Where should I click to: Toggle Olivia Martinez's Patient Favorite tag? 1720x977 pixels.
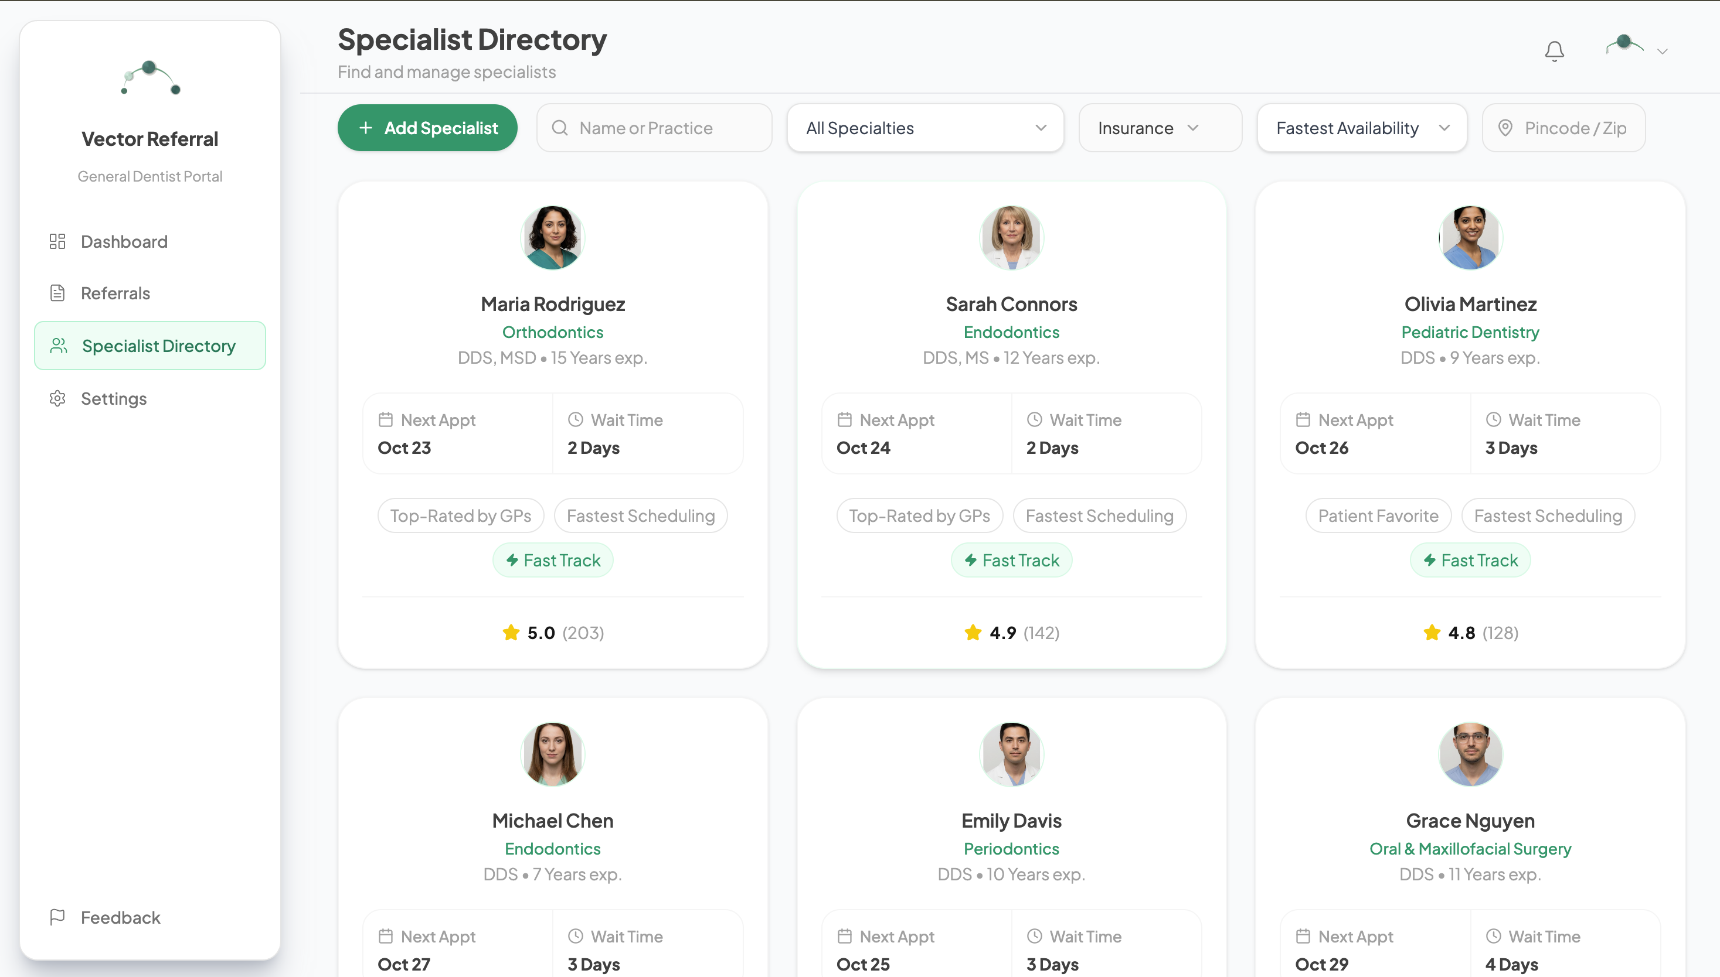pyautogui.click(x=1378, y=515)
